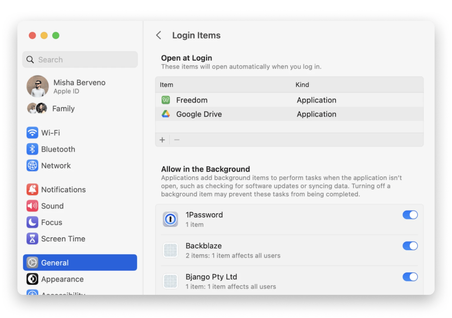Click the Network globe icon

32,166
